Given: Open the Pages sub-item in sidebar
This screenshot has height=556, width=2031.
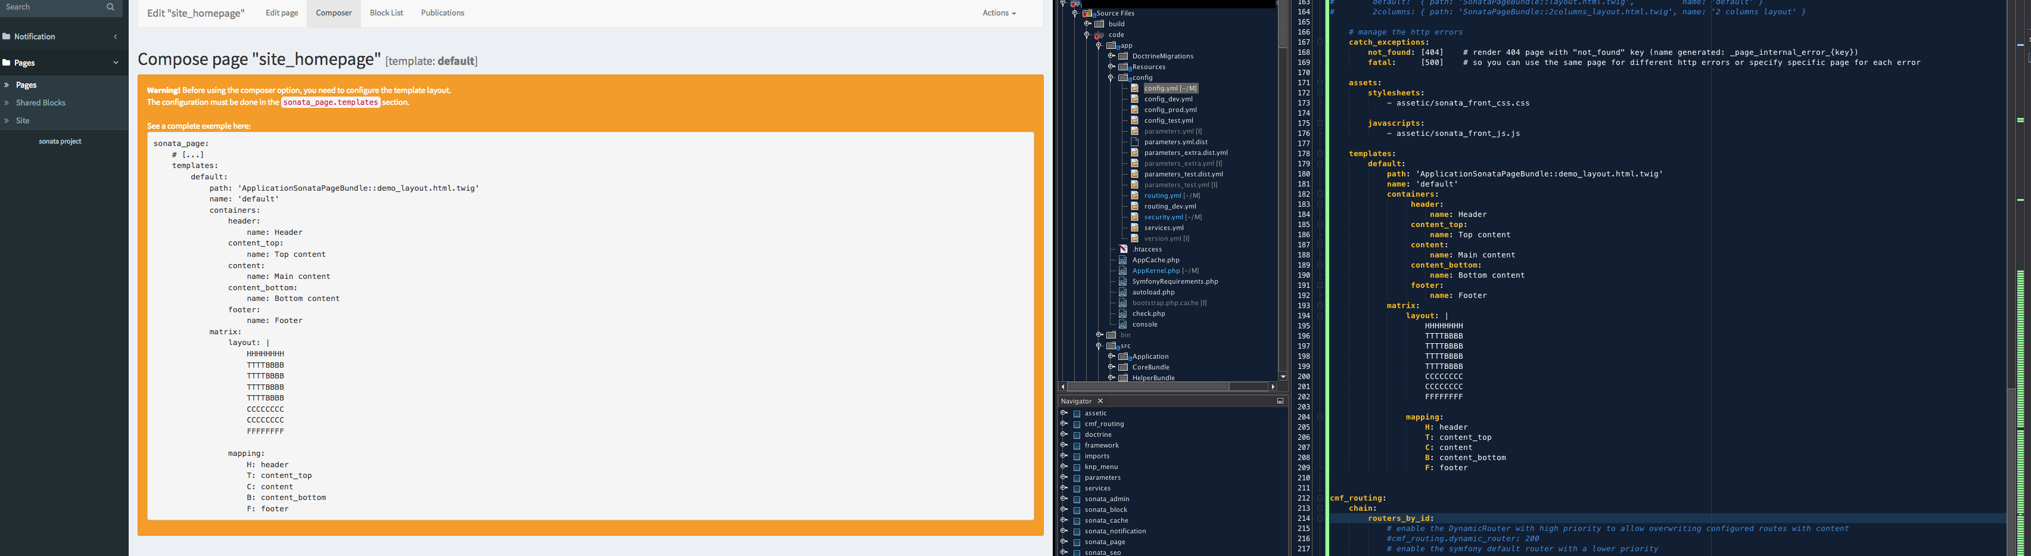Looking at the screenshot, I should coord(26,85).
